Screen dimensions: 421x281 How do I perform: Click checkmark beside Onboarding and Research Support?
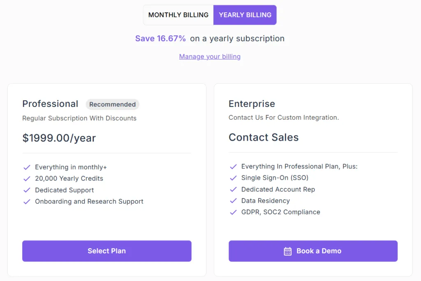27,202
